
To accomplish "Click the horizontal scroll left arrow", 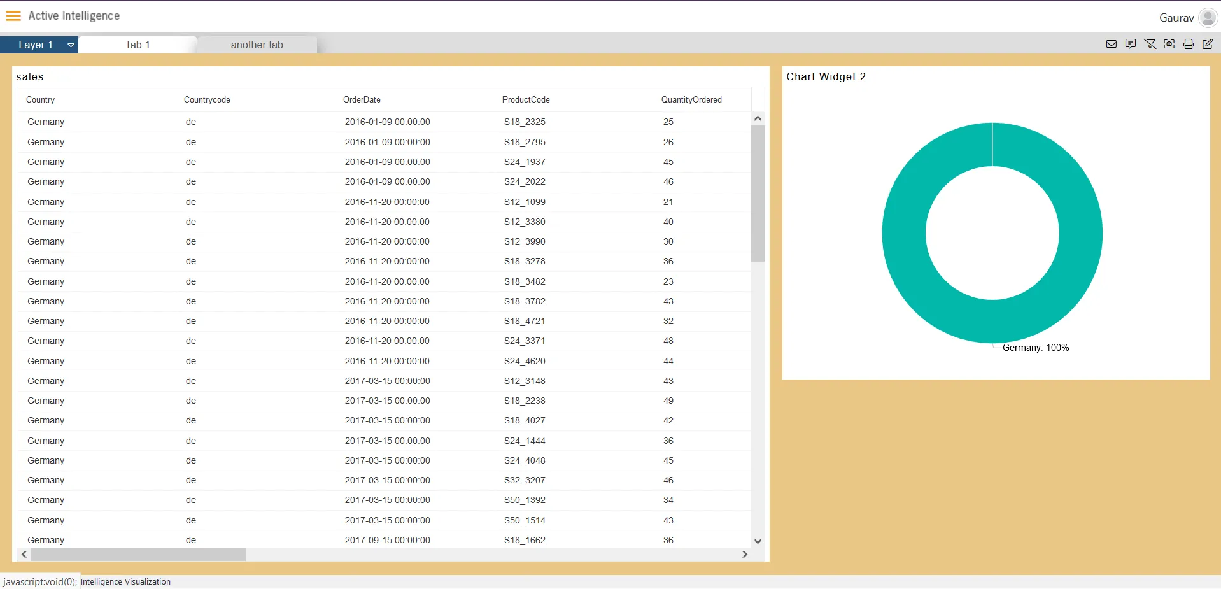I will 24,555.
